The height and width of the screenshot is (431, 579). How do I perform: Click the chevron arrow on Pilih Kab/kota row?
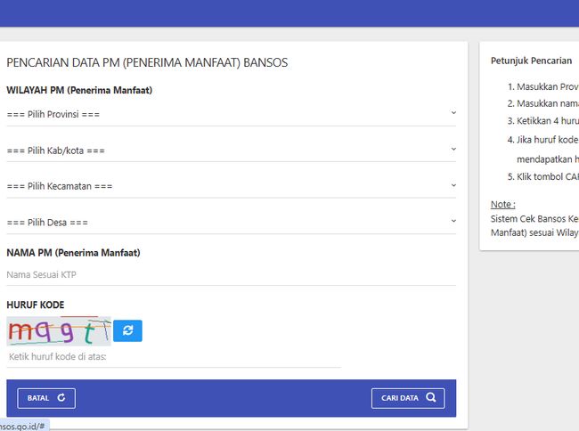point(453,150)
